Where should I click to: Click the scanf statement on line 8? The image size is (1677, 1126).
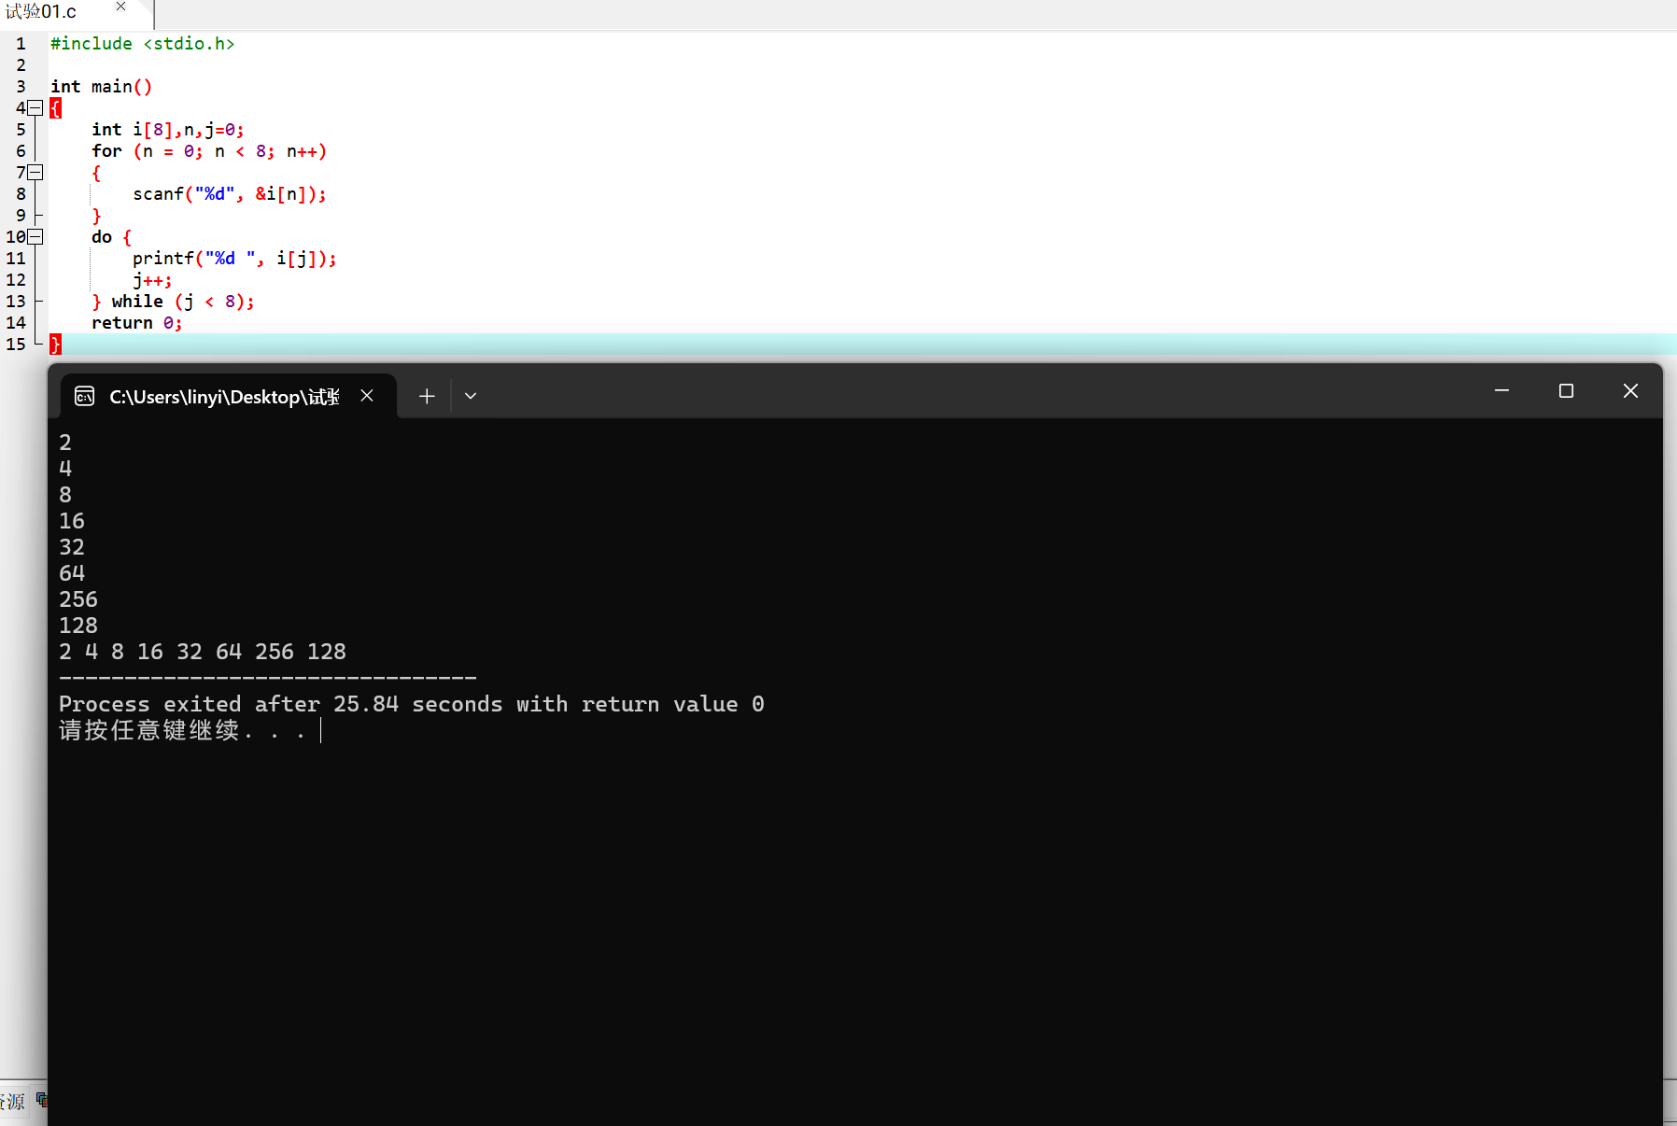[230, 193]
